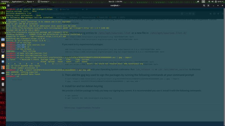Click the background browser hamburger menu

tap(222, 14)
